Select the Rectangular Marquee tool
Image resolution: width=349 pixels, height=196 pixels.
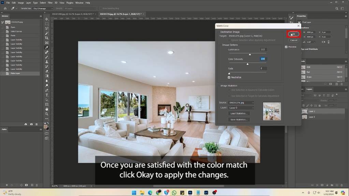click(x=47, y=24)
